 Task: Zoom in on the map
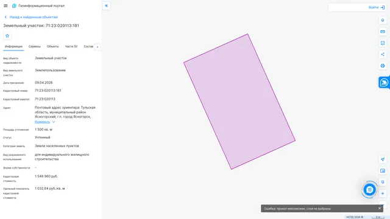tap(383, 193)
